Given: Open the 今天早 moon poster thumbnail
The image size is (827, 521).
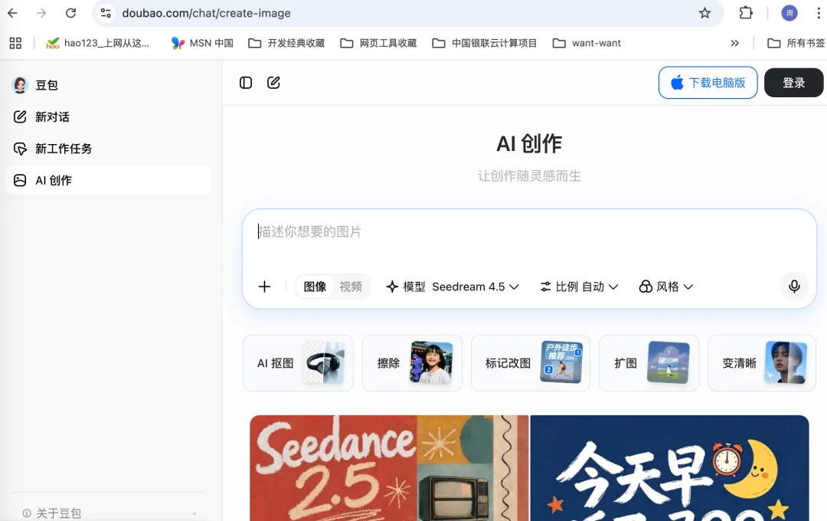Looking at the screenshot, I should (669, 468).
